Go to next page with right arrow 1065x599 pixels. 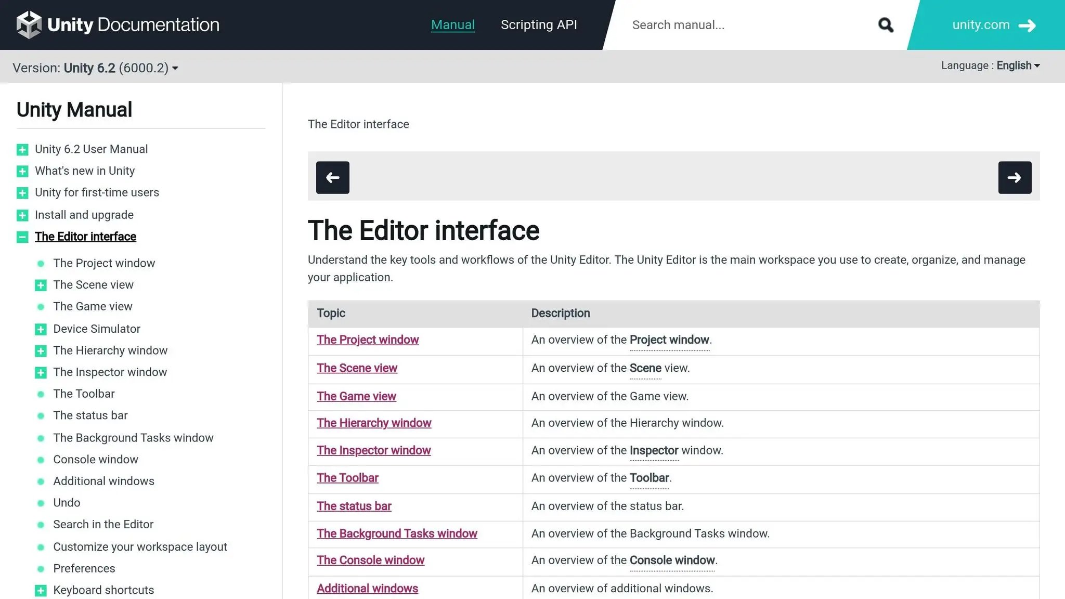pos(1014,177)
